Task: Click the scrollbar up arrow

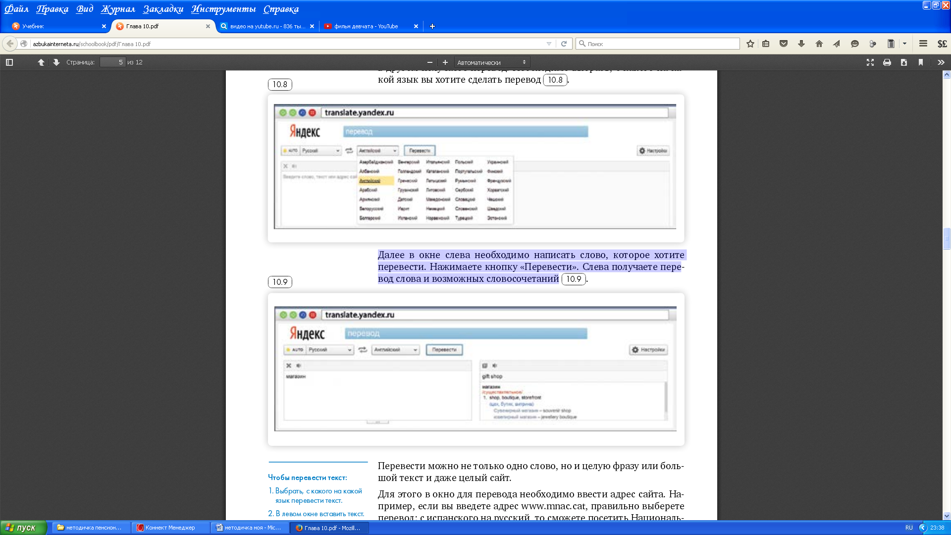Action: point(947,75)
